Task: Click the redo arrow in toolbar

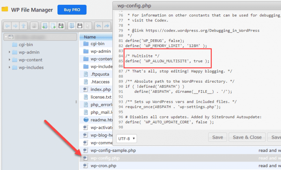Action: pos(106,26)
